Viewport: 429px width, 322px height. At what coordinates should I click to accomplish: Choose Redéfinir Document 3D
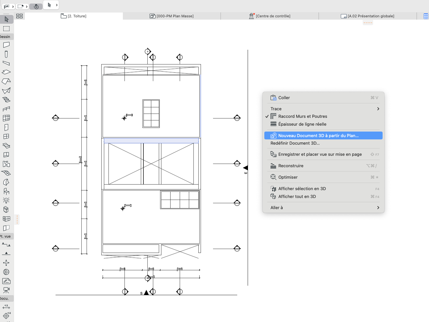pos(323,143)
